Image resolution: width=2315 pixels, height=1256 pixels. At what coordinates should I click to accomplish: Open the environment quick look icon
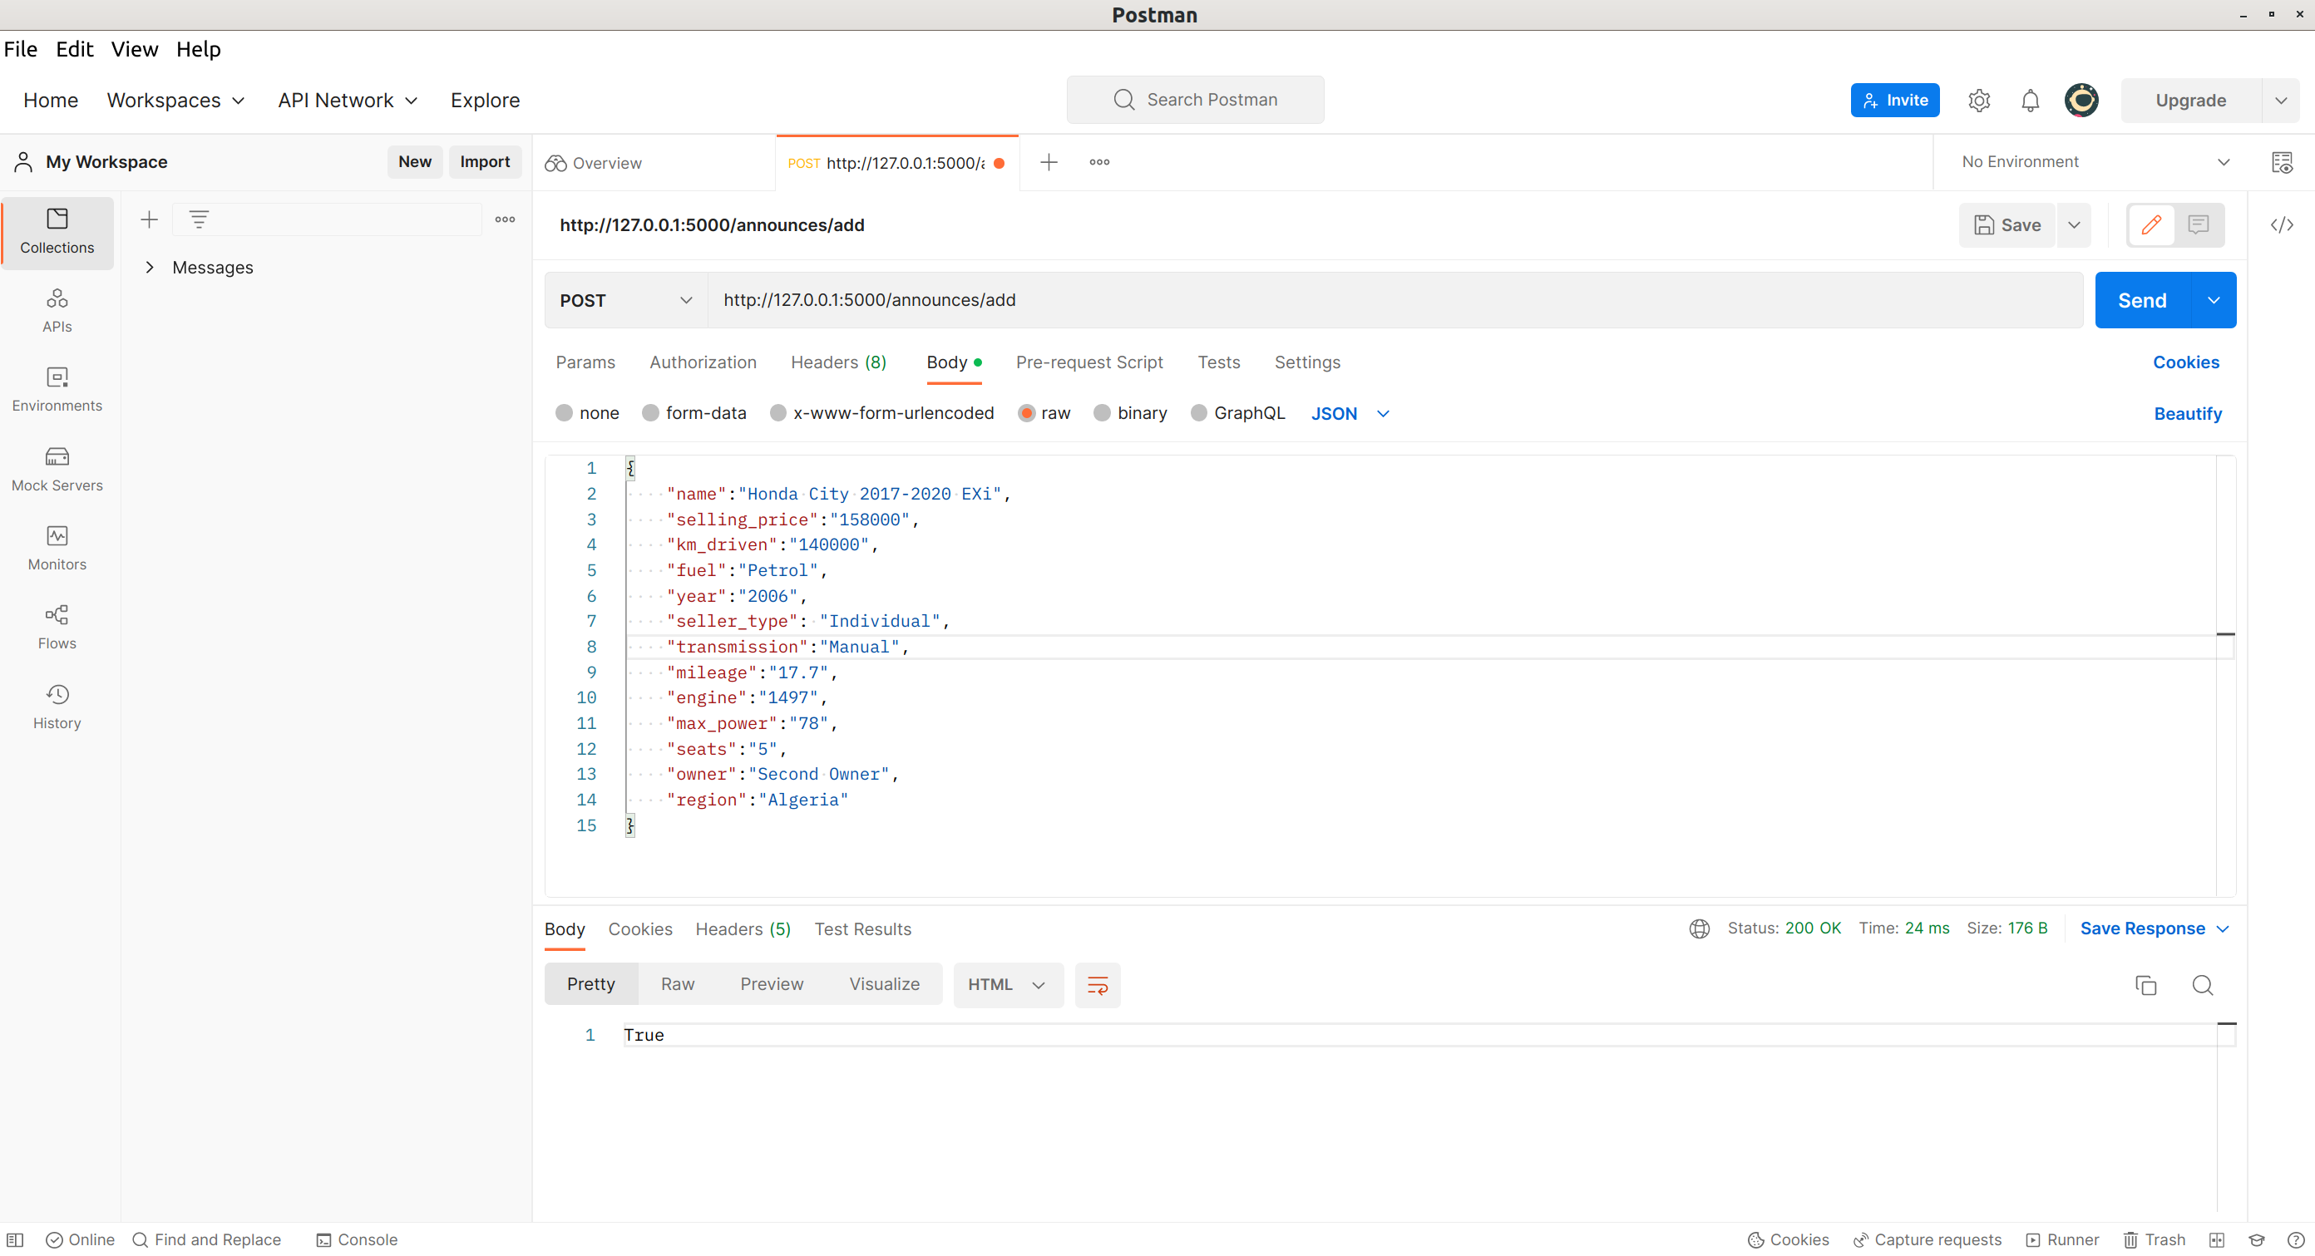[2281, 162]
